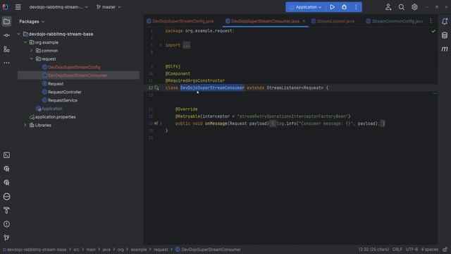Image resolution: width=451 pixels, height=254 pixels.
Task: Expand the folded onMessage method
Action: tap(161, 123)
